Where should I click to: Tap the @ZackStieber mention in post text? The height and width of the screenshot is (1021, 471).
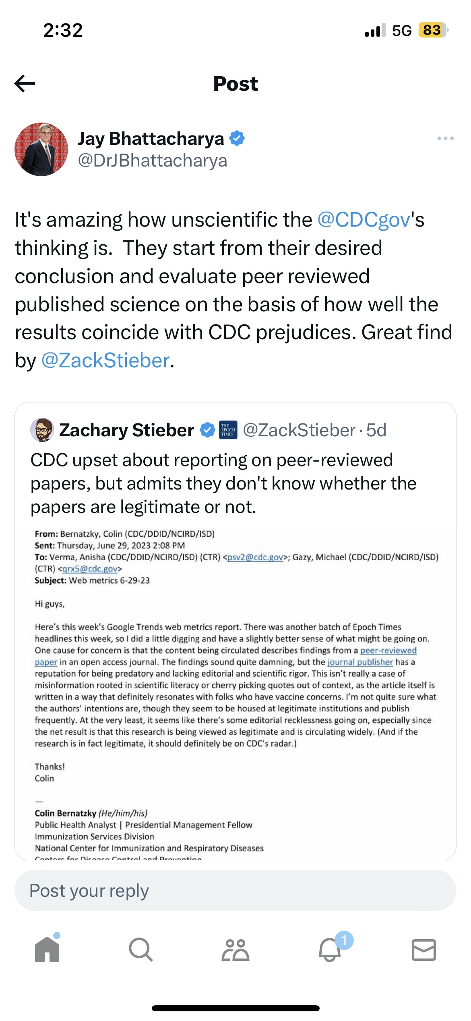[x=105, y=360]
